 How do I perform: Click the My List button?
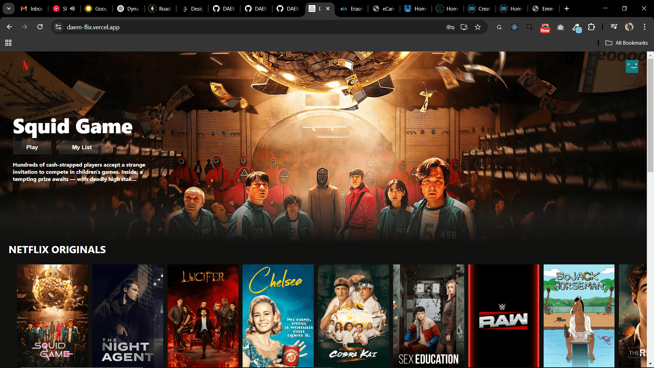click(82, 147)
